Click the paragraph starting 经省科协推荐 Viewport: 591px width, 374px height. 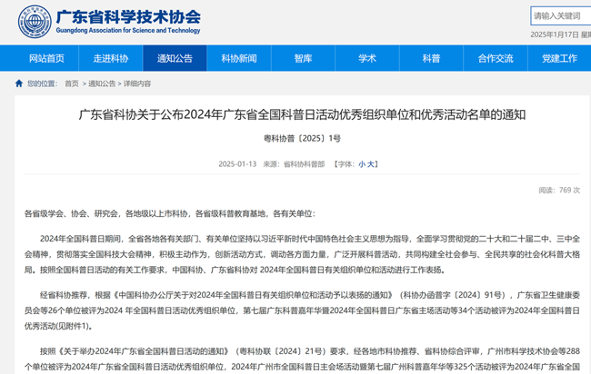pos(302,310)
